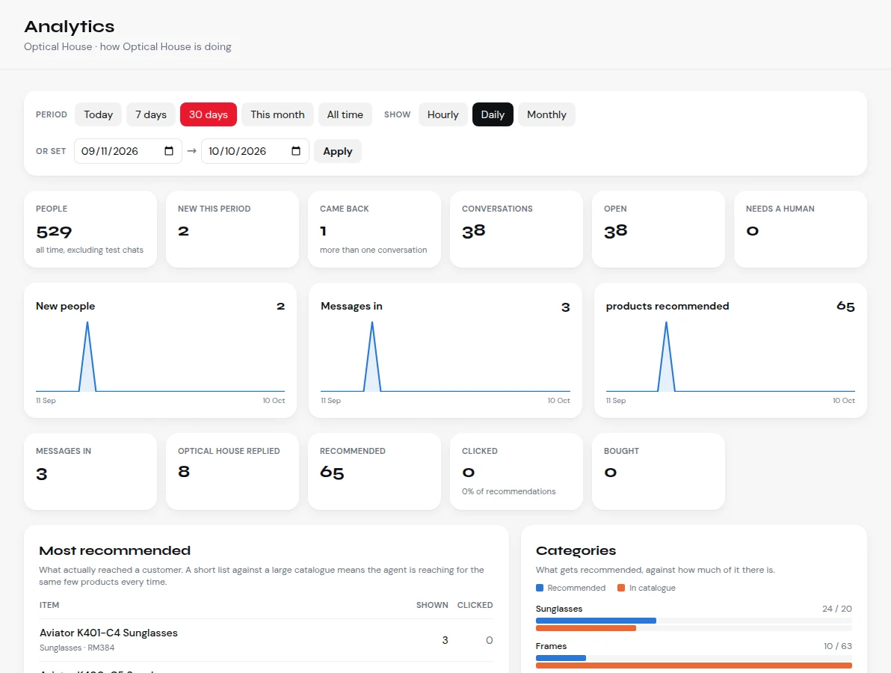This screenshot has height=673, width=891.
Task: Select the 7 days period
Action: point(151,114)
